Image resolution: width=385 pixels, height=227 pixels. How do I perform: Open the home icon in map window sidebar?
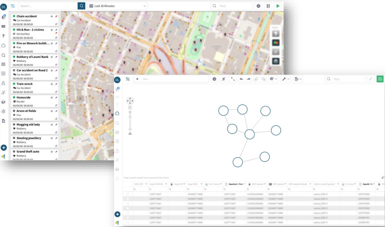tap(3, 46)
